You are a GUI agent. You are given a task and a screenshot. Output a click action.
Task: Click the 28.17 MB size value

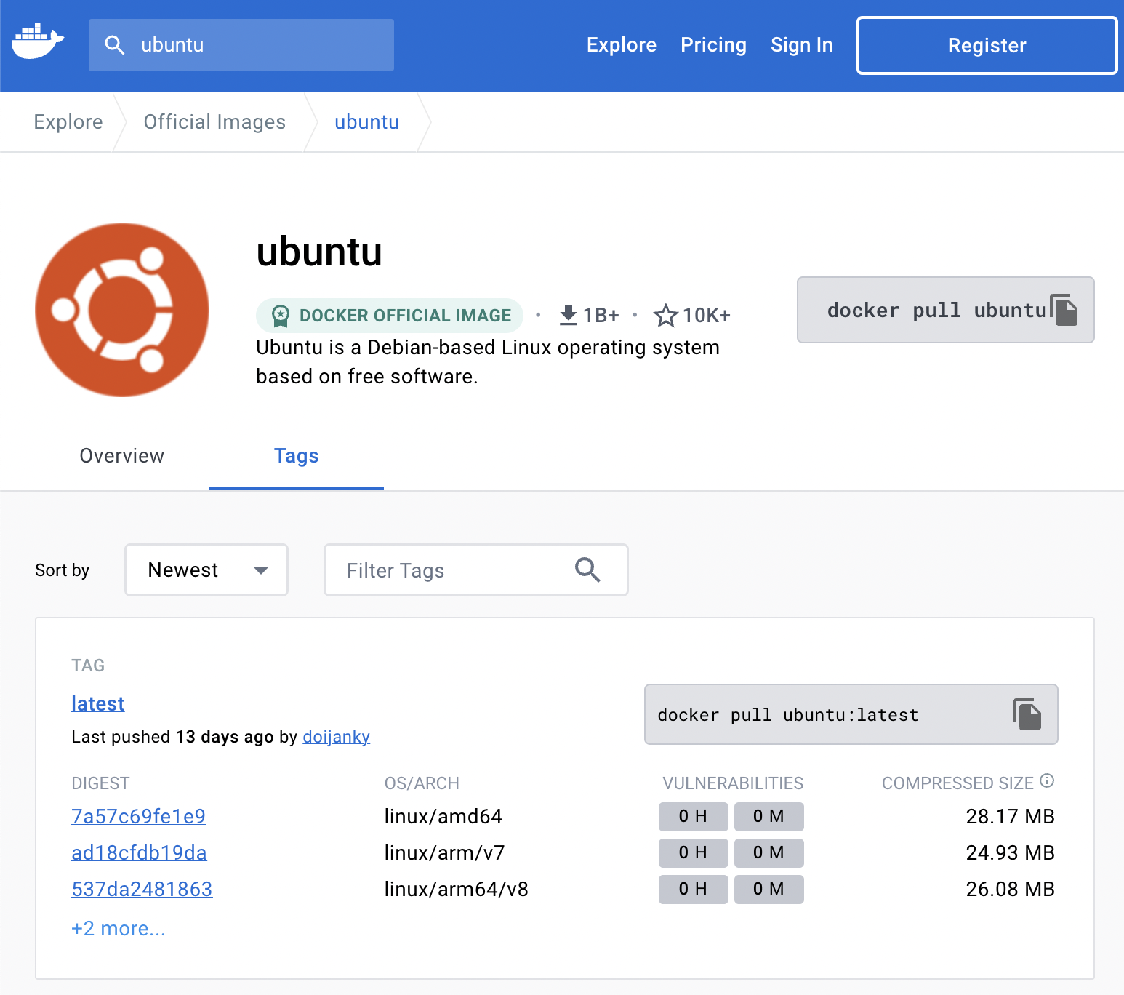[x=1010, y=816]
